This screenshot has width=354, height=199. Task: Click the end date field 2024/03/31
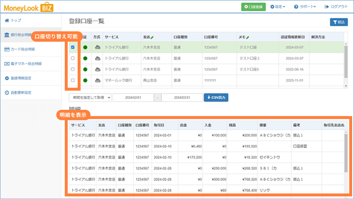(x=182, y=97)
